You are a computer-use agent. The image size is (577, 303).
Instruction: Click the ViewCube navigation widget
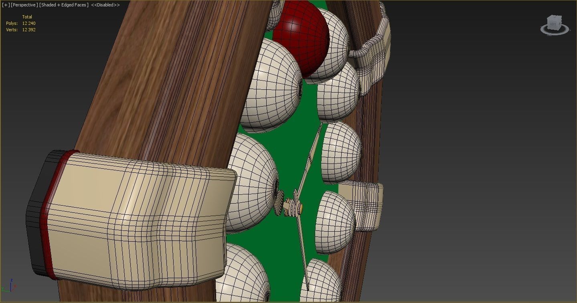(x=555, y=25)
